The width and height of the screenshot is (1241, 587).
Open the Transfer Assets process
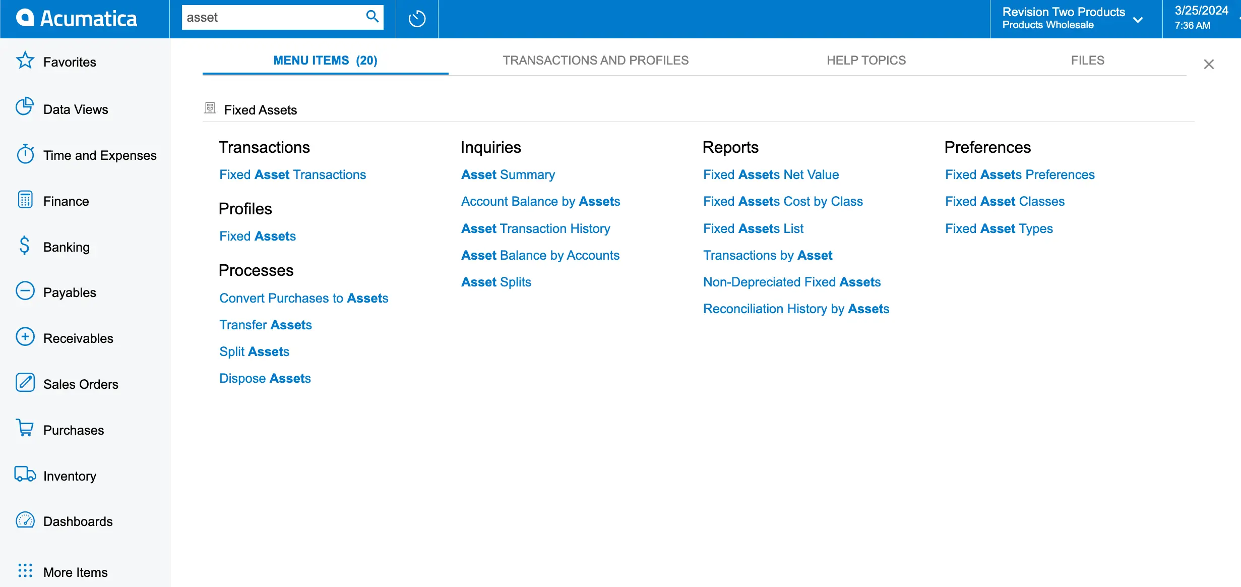pyautogui.click(x=265, y=325)
